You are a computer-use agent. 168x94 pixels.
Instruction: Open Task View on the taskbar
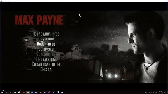click(x=10, y=92)
